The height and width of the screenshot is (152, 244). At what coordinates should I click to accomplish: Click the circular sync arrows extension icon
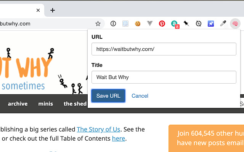coord(198,24)
